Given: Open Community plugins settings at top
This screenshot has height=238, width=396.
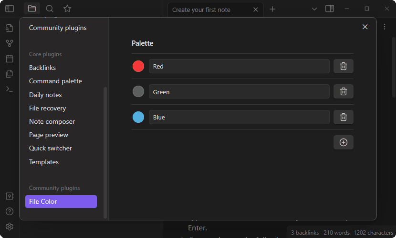Looking at the screenshot, I should (x=58, y=28).
